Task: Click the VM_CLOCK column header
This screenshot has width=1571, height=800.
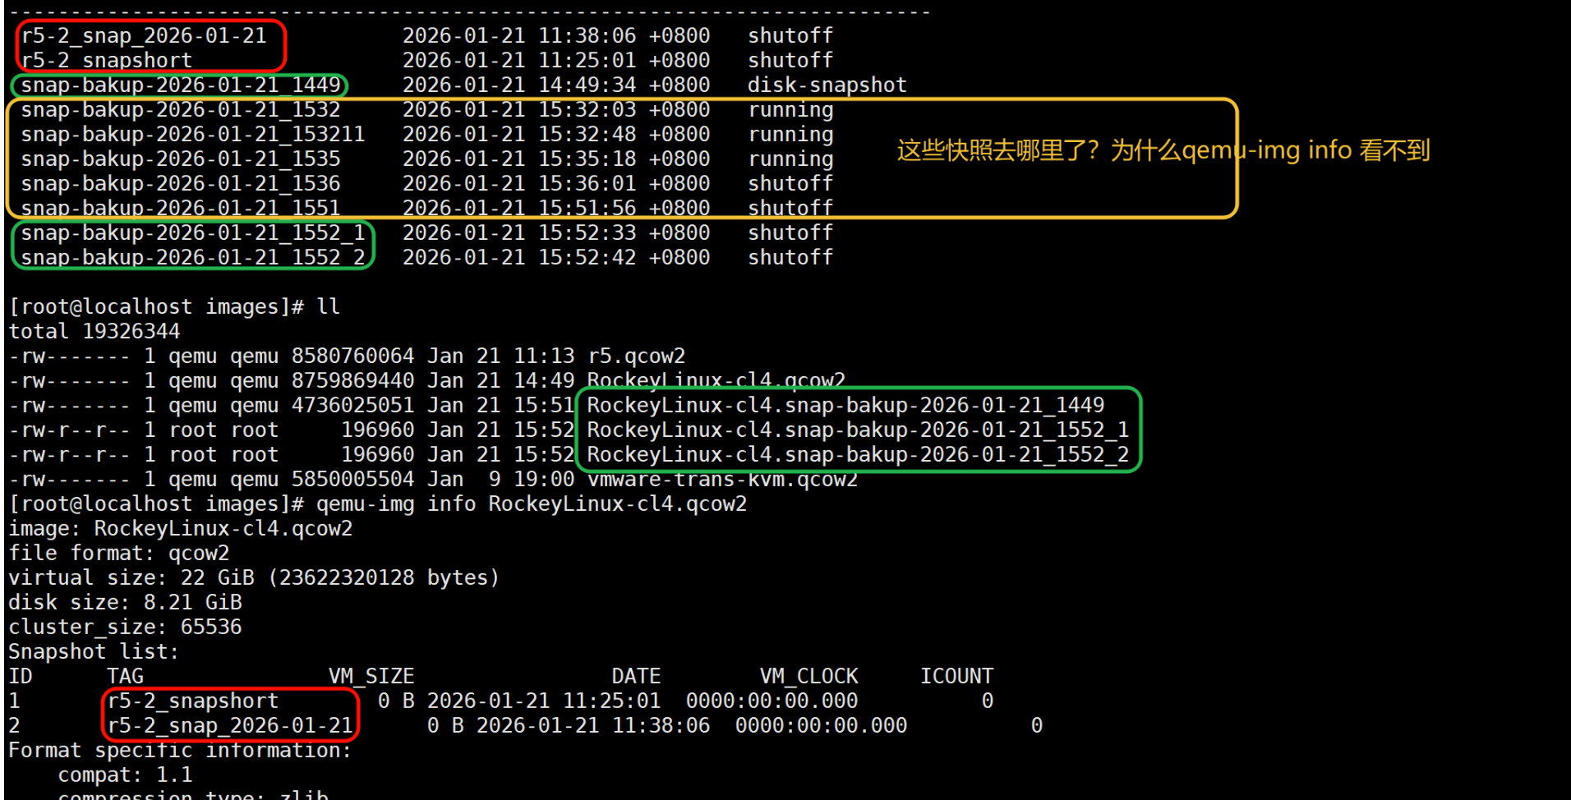Action: tap(809, 677)
